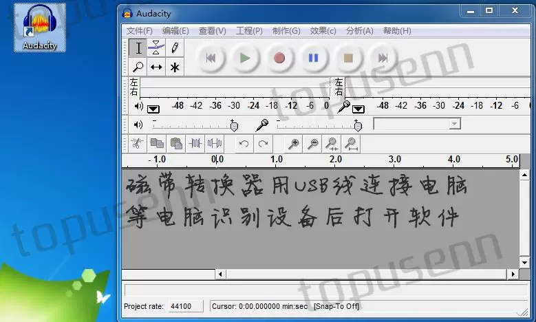Click the Skip to Start button
536x322 pixels.
pyautogui.click(x=211, y=58)
